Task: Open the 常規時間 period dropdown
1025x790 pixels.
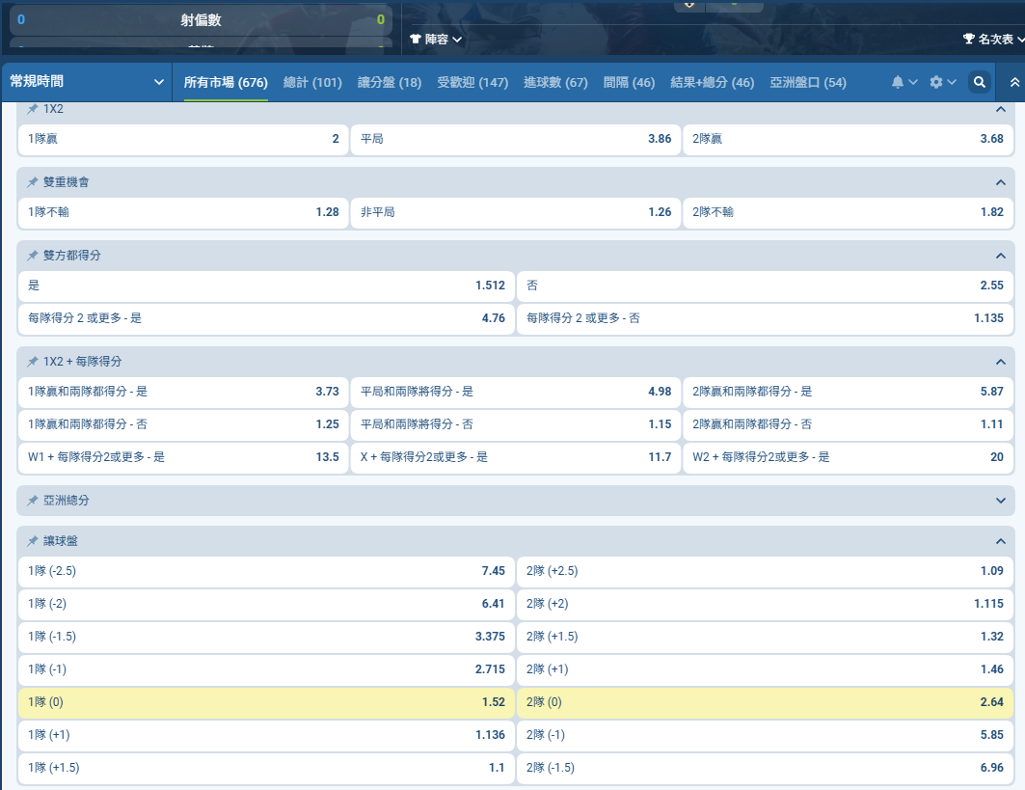Action: tap(87, 83)
